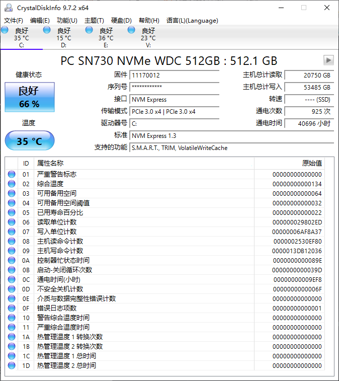Click the status icon for 热管理温度 2 总时间
The height and width of the screenshot is (381, 339).
[x=12, y=365]
